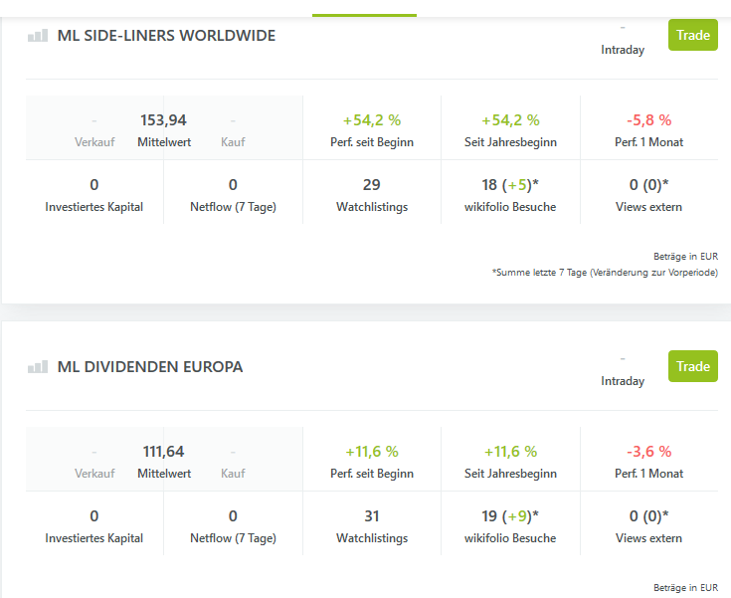
Task: Open the ML DIVIDENDEN EUROPA wikifolio title
Action: click(149, 367)
